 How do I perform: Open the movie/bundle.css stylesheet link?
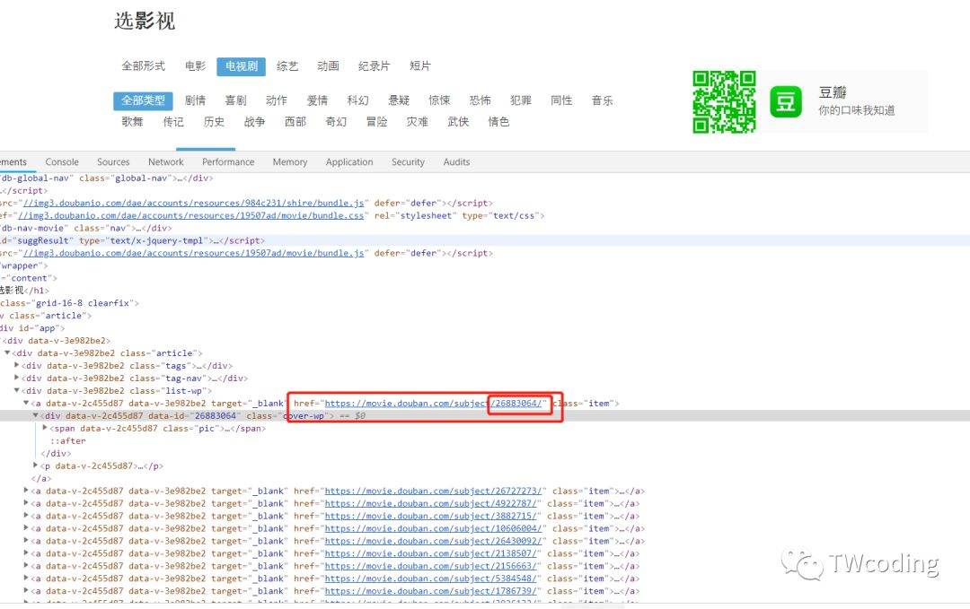pyautogui.click(x=191, y=215)
